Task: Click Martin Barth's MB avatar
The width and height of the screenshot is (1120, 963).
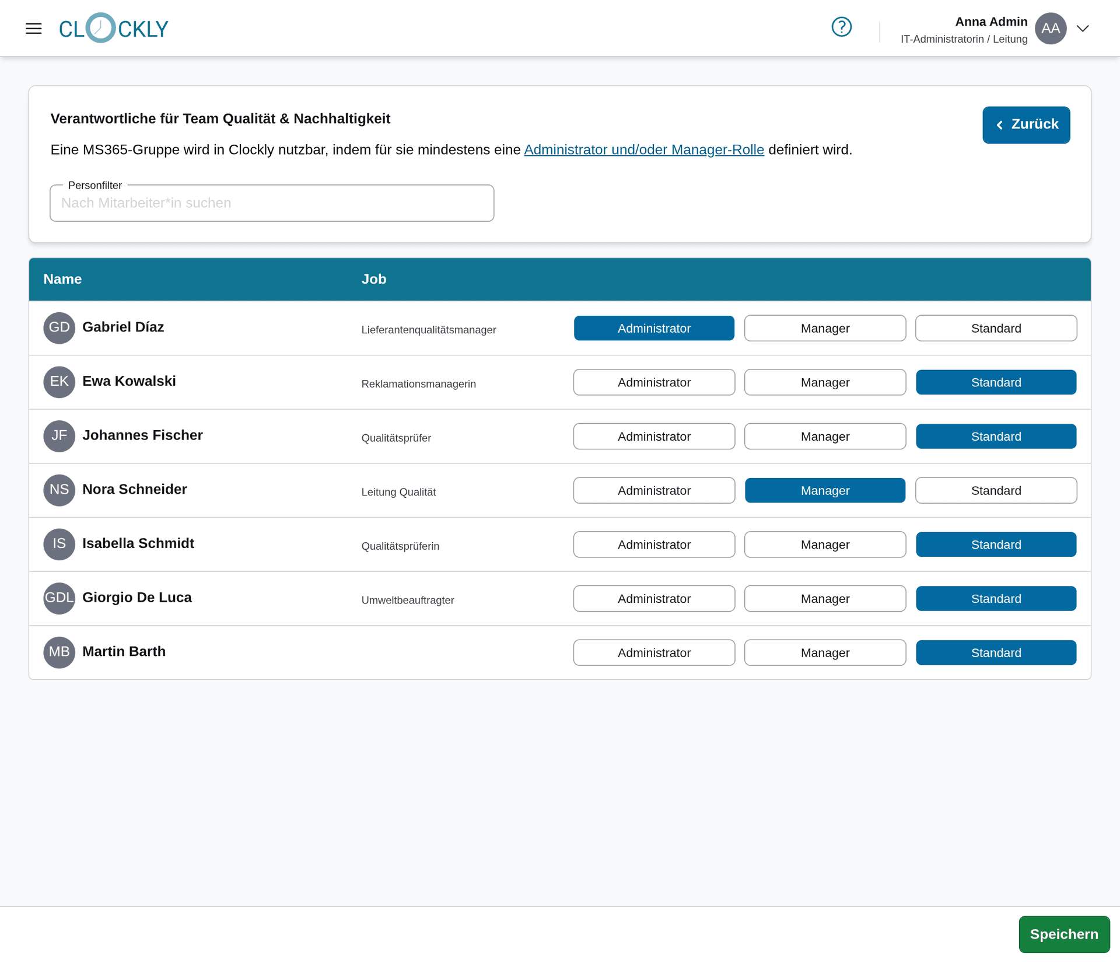Action: coord(59,652)
